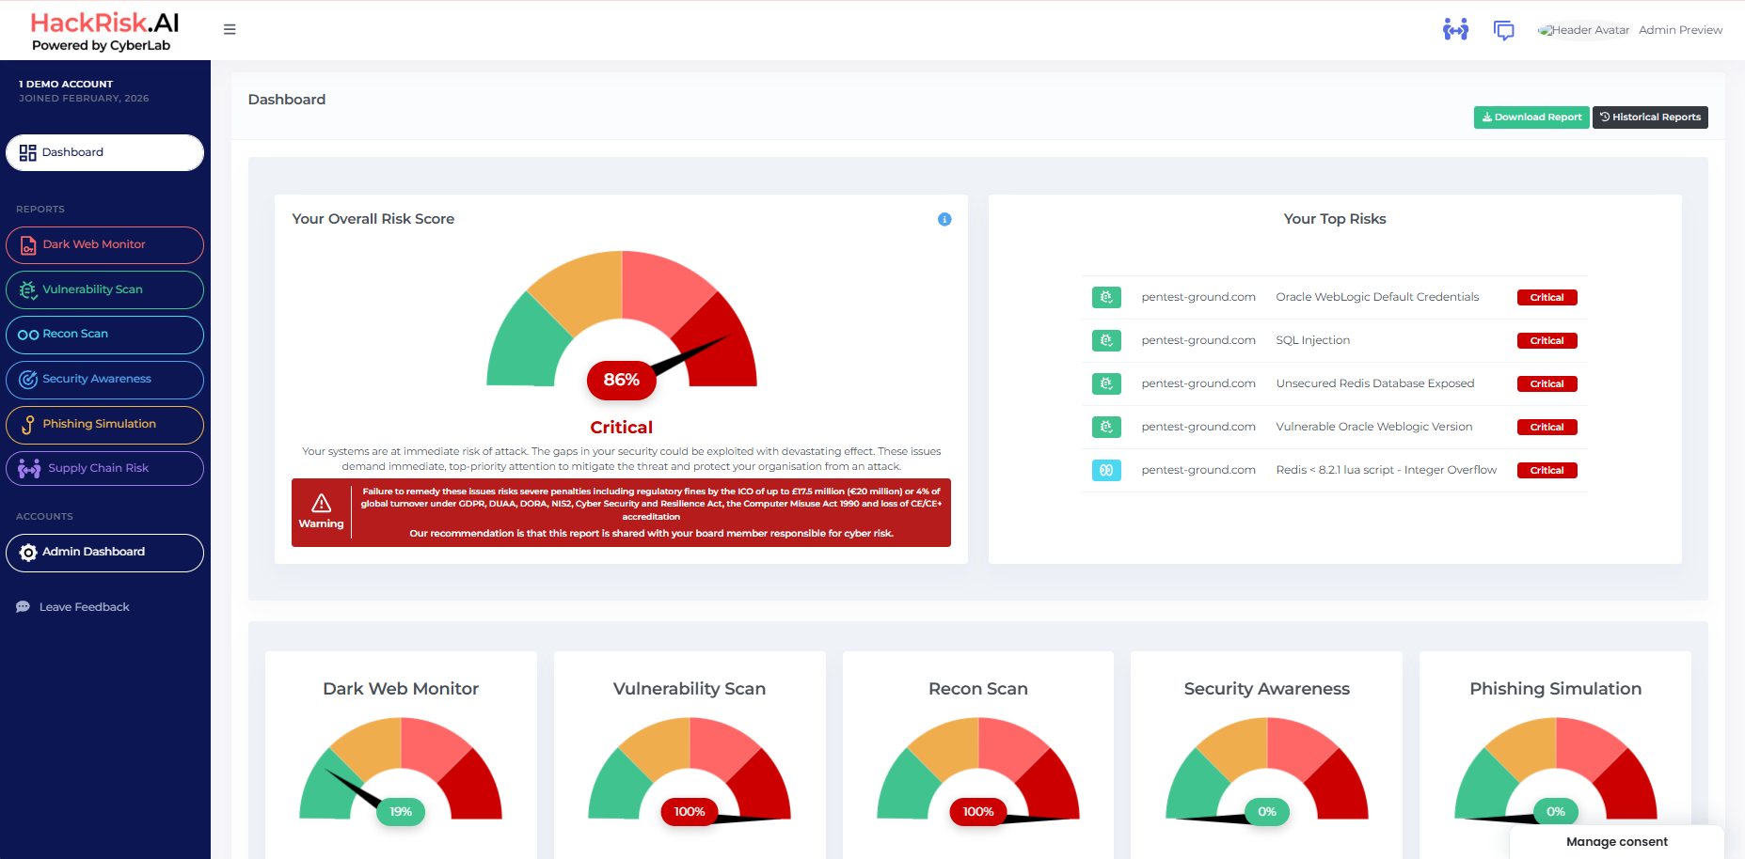The width and height of the screenshot is (1745, 859).
Task: Click the info icon on Overall Risk Score
Action: coord(944,219)
